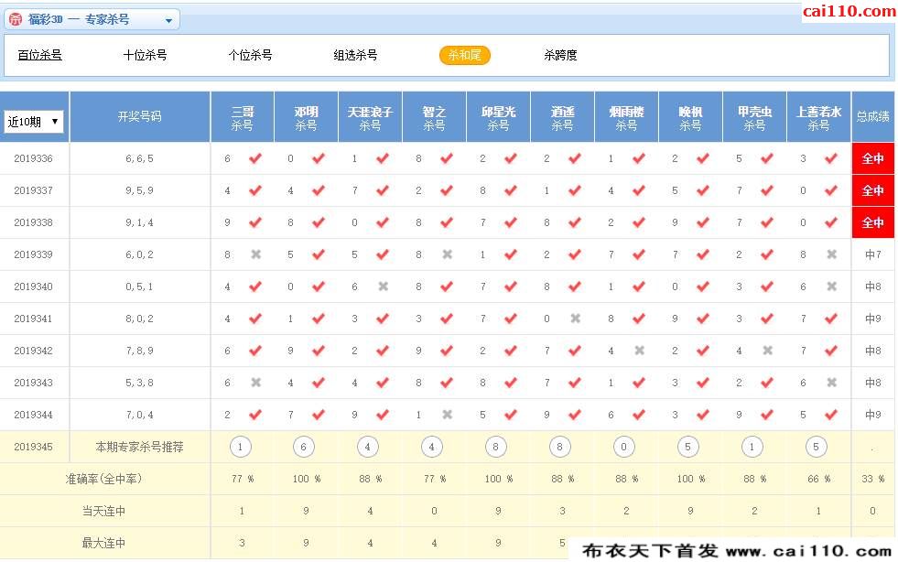Screen dimensions: 898x562
Task: Click 邓明 杀号 column header
Action: tap(307, 118)
